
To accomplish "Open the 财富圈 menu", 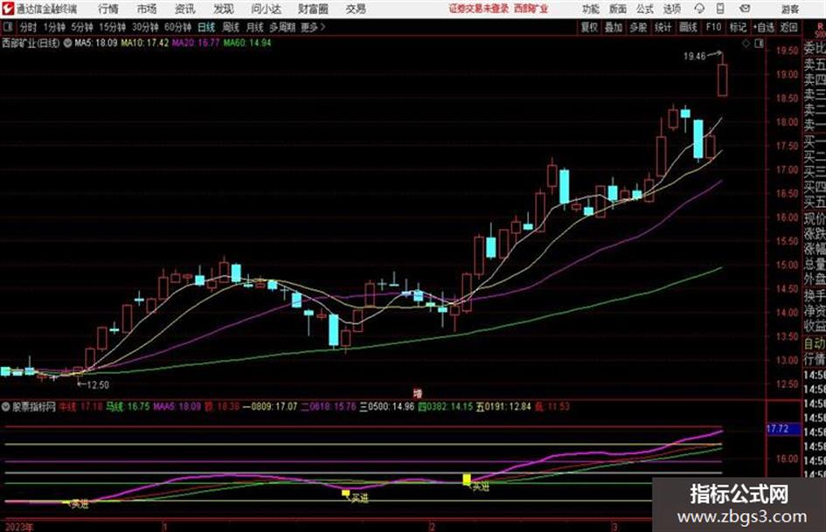I will 313,9.
